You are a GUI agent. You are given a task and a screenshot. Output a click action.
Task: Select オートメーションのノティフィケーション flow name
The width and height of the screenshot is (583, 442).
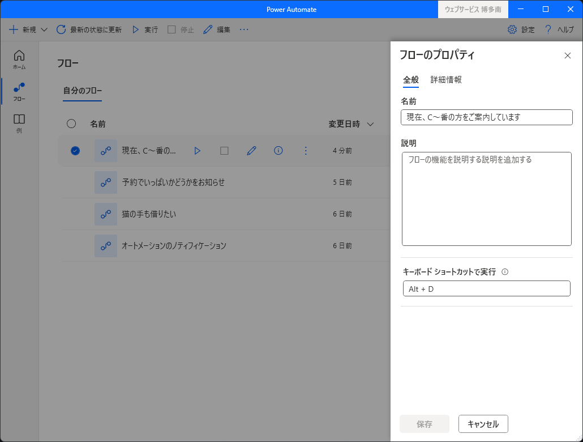(x=174, y=246)
